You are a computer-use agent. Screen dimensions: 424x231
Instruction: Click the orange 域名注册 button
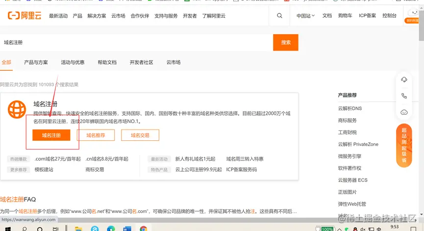point(51,135)
